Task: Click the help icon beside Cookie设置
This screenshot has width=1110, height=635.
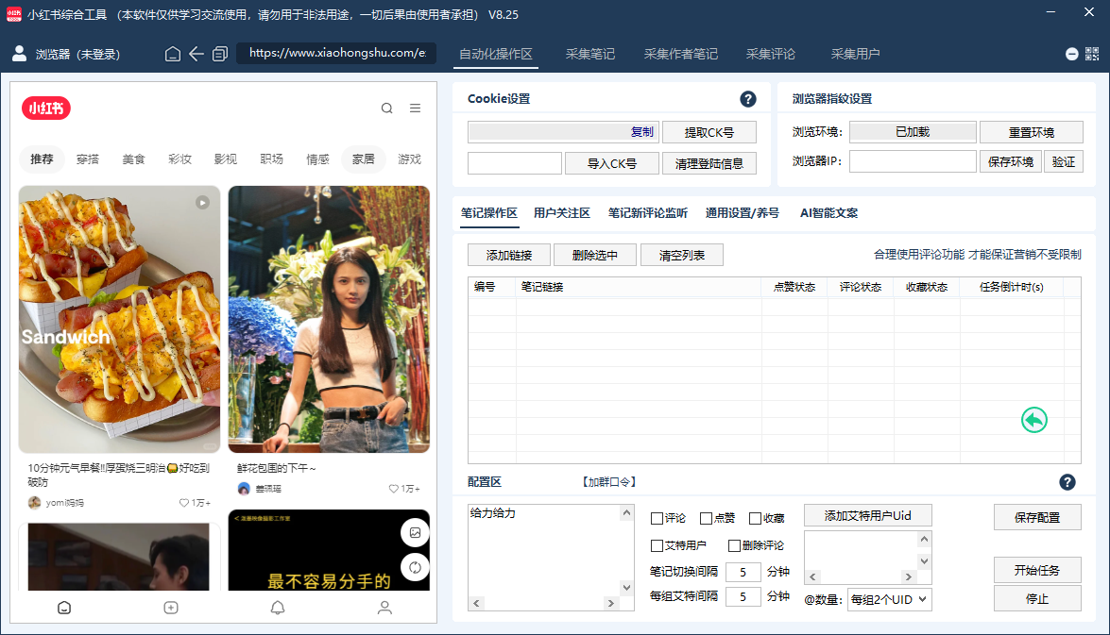Action: click(x=747, y=99)
